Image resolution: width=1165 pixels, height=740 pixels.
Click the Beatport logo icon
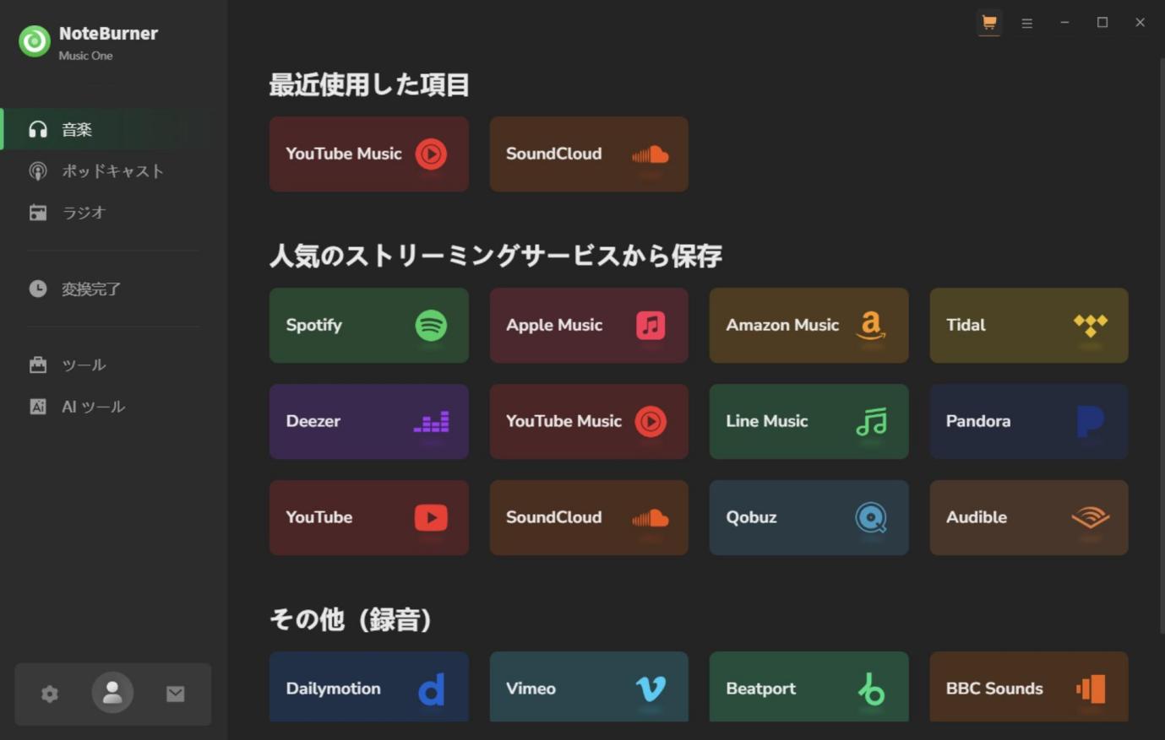871,689
